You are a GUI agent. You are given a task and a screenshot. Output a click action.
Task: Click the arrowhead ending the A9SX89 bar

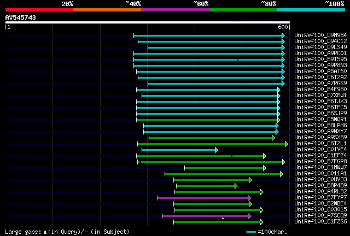(x=273, y=138)
